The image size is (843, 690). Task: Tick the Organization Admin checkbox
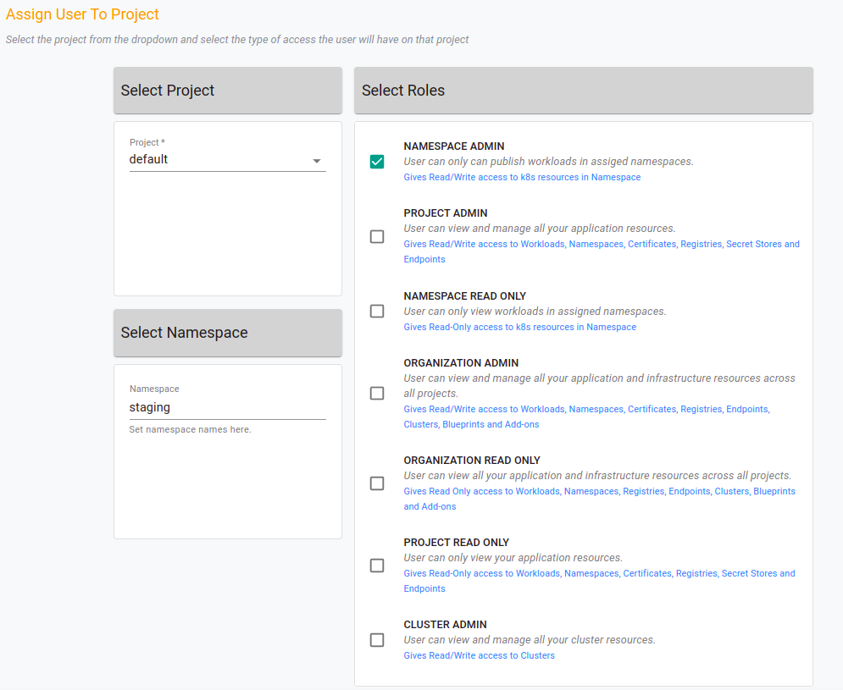coord(377,394)
